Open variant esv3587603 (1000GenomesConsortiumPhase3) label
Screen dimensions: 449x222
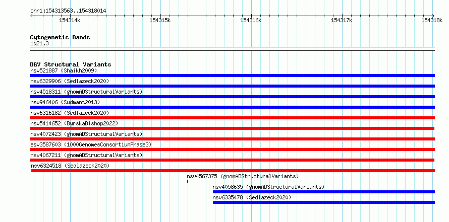click(x=91, y=144)
